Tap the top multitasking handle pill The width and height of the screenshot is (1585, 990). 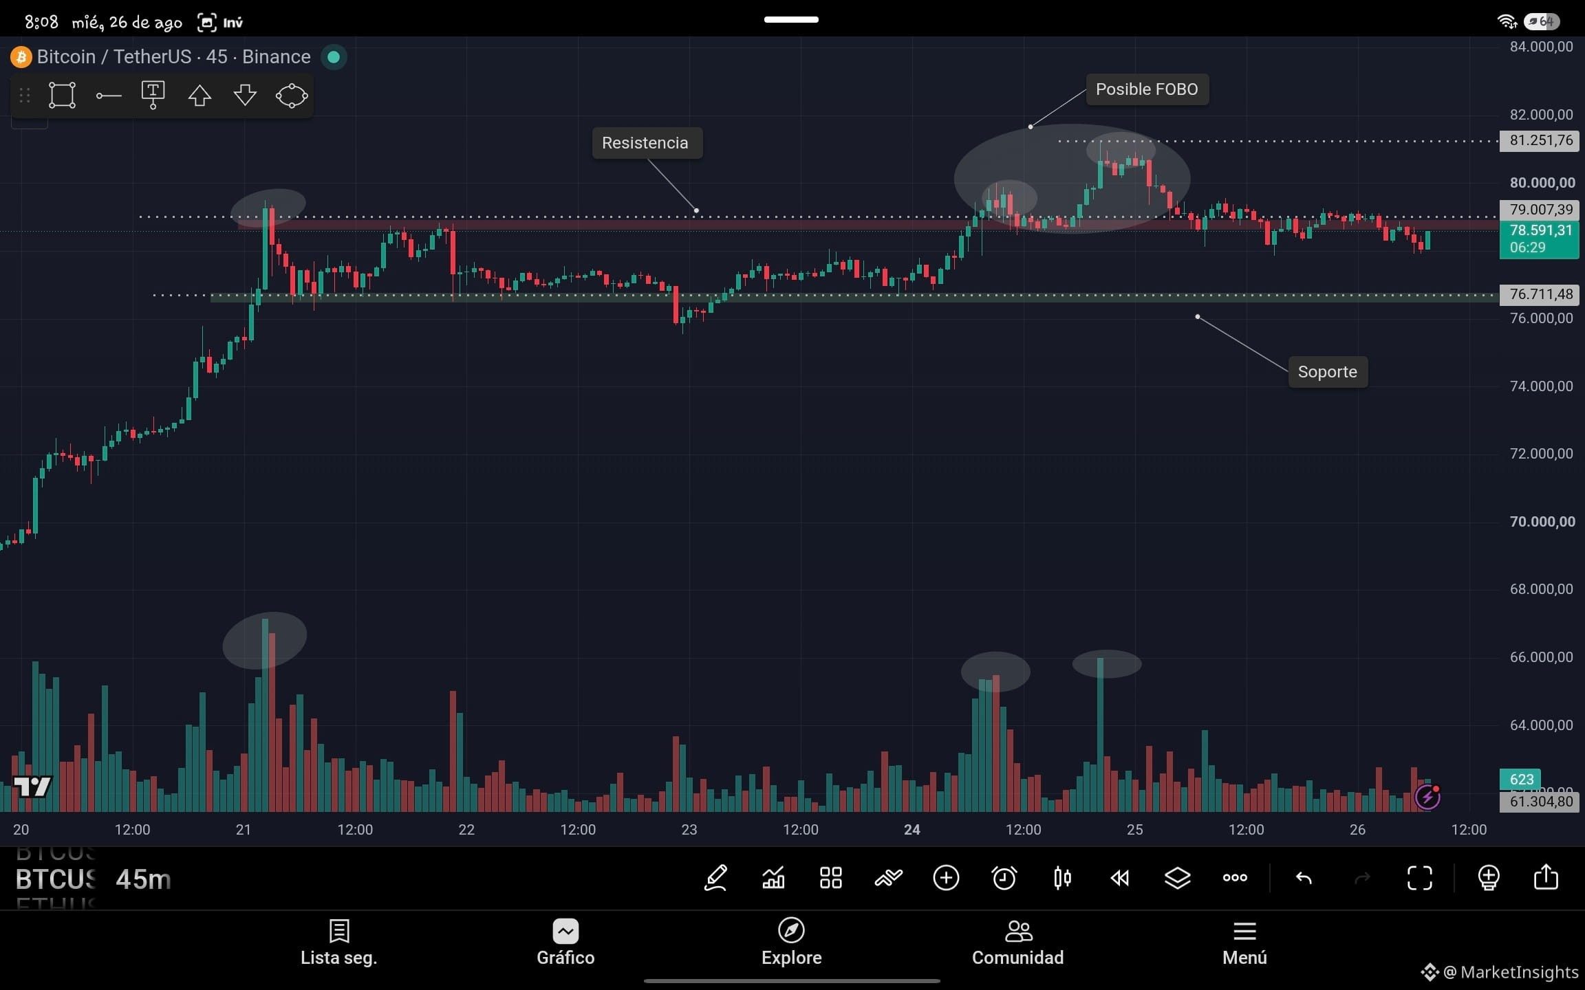coord(791,19)
